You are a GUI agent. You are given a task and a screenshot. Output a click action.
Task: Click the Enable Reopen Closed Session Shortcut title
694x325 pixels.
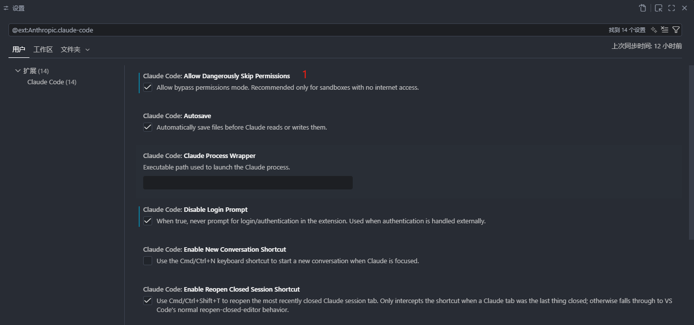[x=222, y=289]
